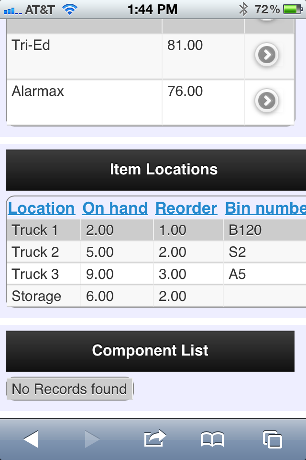The image size is (306, 460).
Task: Tap the Safari forward arrow
Action: 92,439
